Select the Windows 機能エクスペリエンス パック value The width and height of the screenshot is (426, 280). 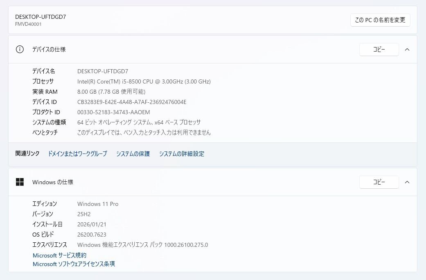[x=143, y=245]
